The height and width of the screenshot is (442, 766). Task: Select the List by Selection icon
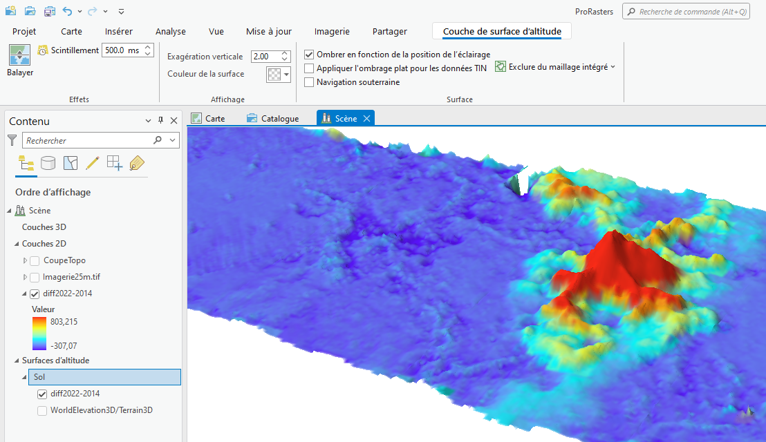pyautogui.click(x=71, y=163)
